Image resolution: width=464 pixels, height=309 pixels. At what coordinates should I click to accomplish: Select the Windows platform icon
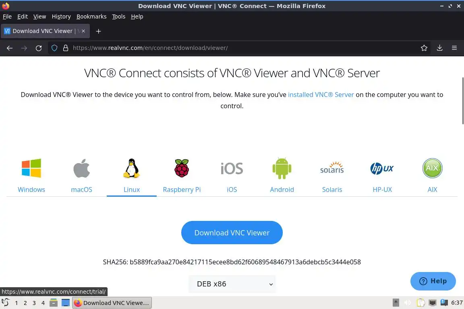point(31,168)
